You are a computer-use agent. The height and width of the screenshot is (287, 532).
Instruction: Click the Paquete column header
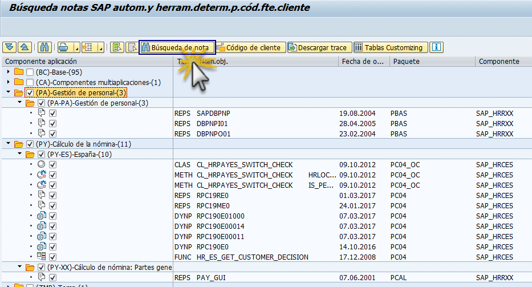pyautogui.click(x=432, y=62)
